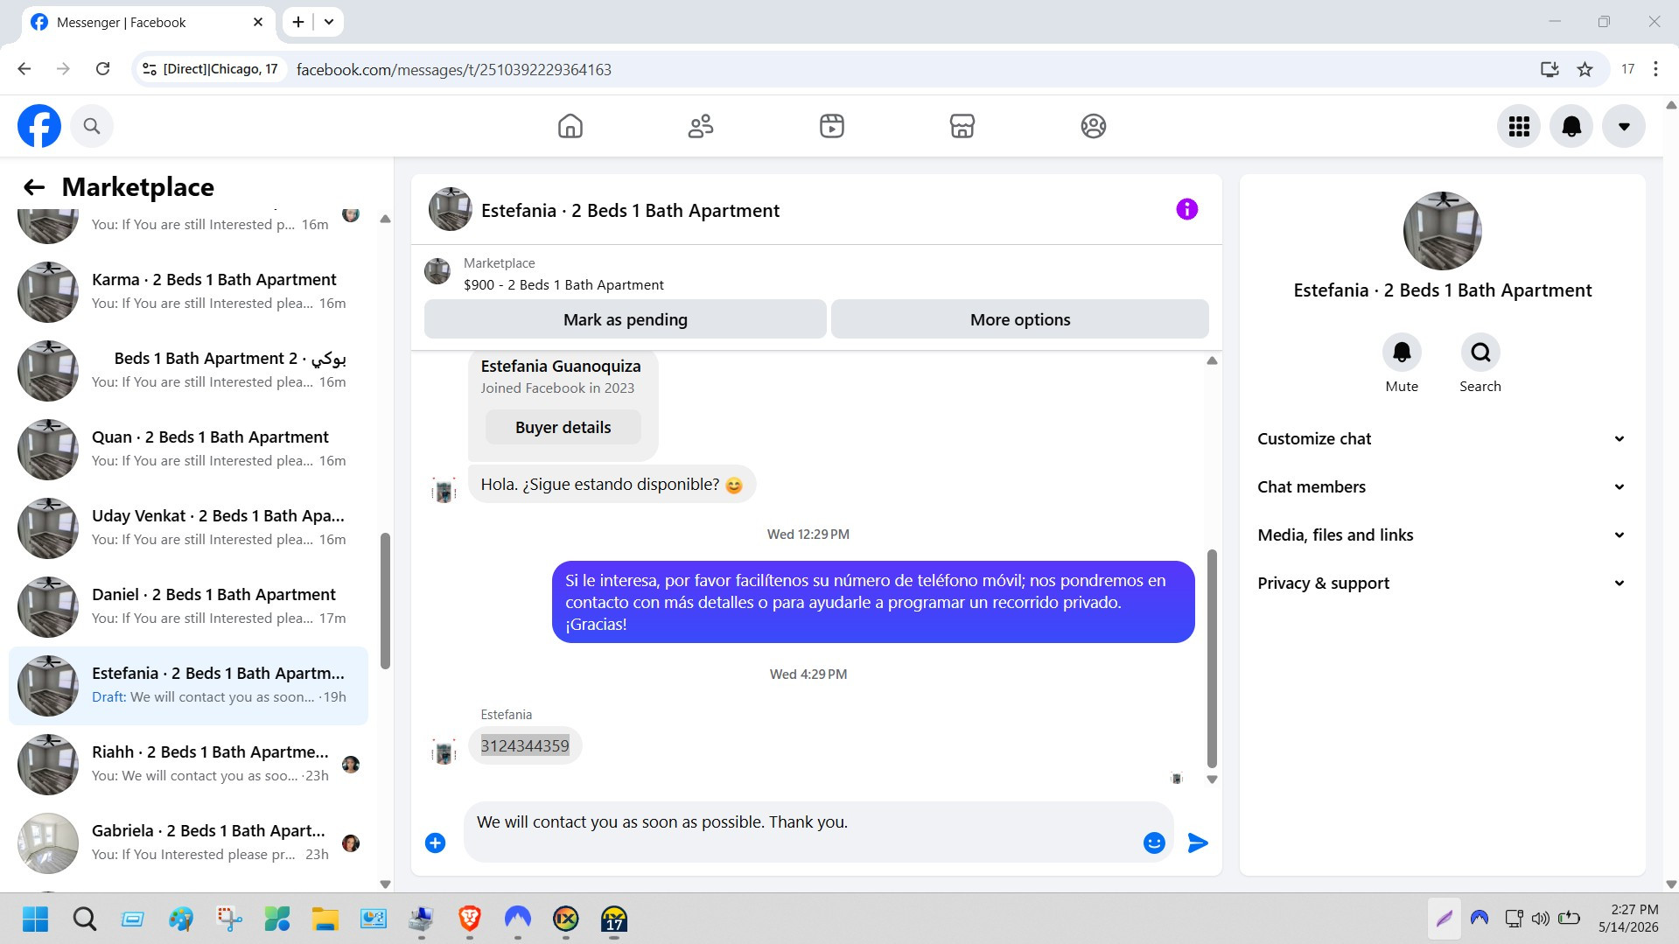Go to Home feed icon

(x=570, y=126)
